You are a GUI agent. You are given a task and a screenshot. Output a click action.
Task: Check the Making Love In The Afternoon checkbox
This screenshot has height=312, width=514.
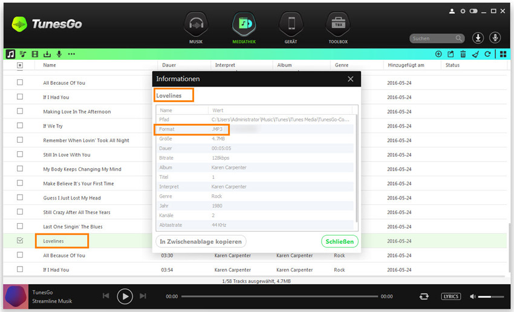coord(20,111)
